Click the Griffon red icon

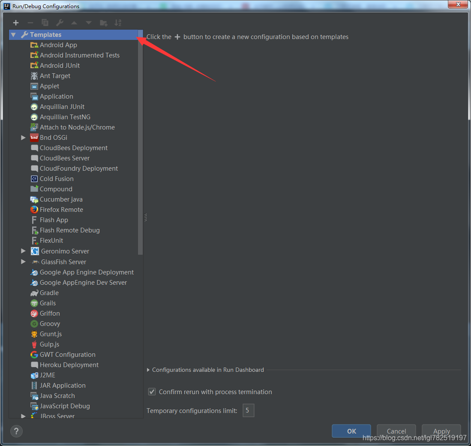click(34, 314)
